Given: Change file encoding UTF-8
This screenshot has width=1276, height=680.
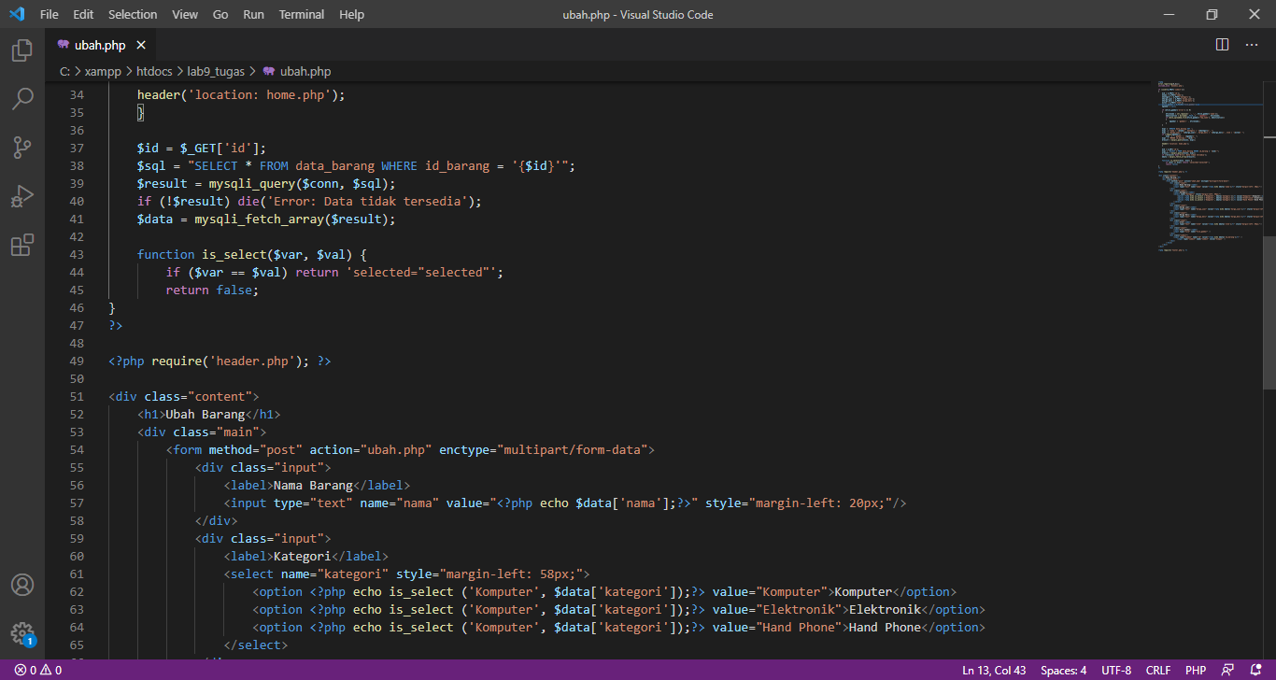Looking at the screenshot, I should pyautogui.click(x=1116, y=670).
